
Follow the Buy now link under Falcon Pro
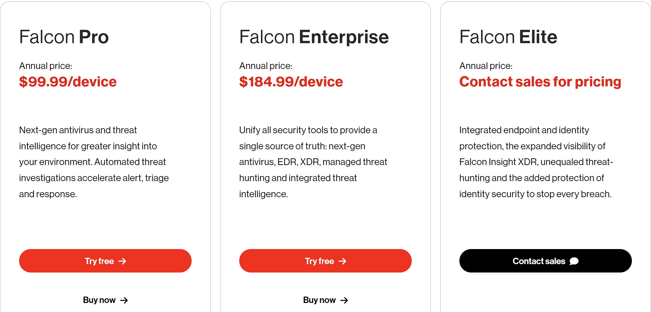[x=105, y=300]
